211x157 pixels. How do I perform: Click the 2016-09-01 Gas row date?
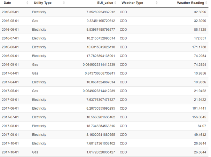click(x=10, y=65)
